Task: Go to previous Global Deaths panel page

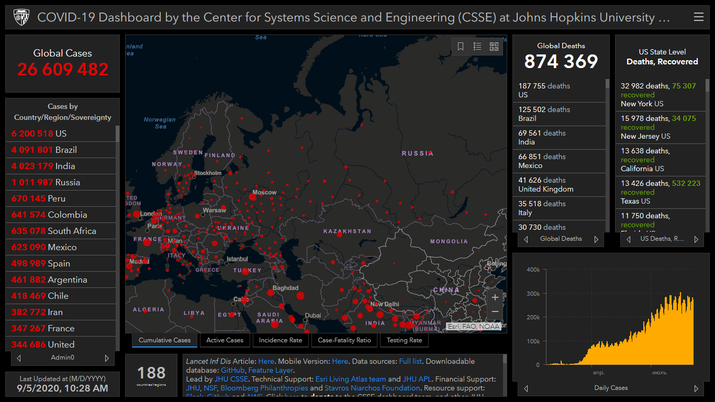Action: 526,239
